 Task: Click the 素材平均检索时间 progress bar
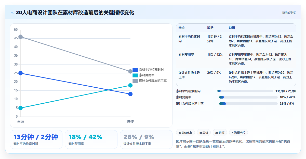click(245, 91)
